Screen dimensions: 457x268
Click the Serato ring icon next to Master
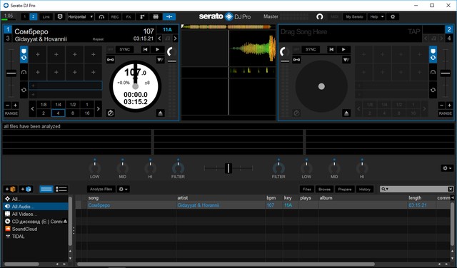[320, 17]
